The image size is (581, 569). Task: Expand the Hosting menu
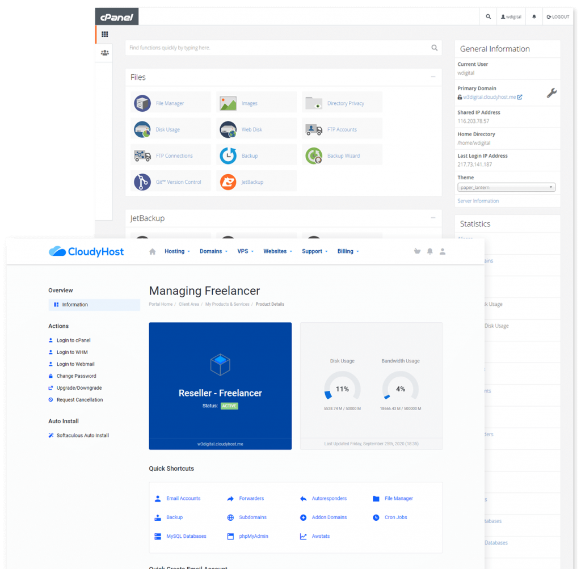click(x=177, y=251)
